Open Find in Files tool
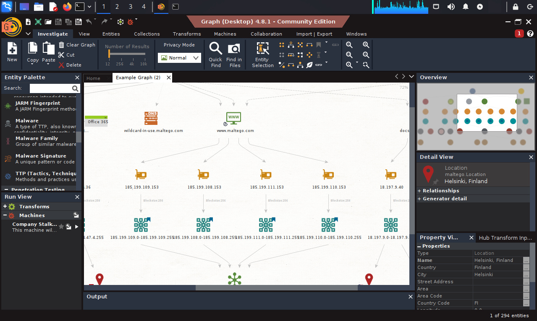This screenshot has width=537, height=321. point(233,49)
